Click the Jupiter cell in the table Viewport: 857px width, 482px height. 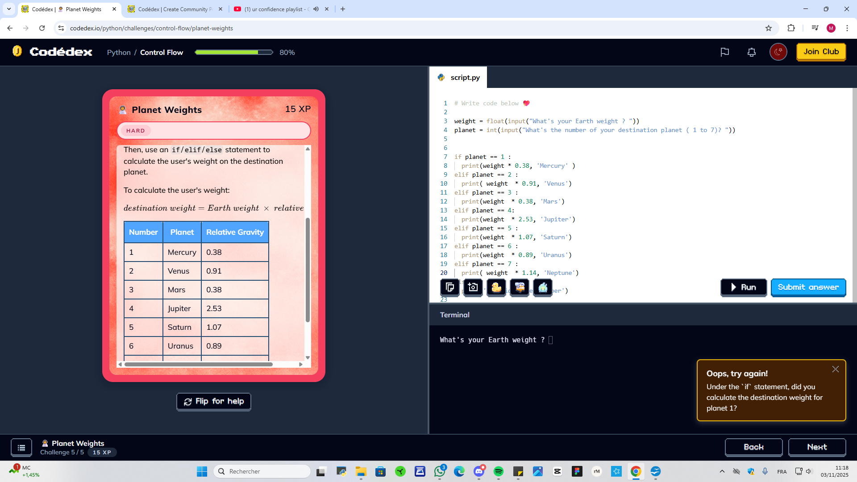(x=182, y=308)
